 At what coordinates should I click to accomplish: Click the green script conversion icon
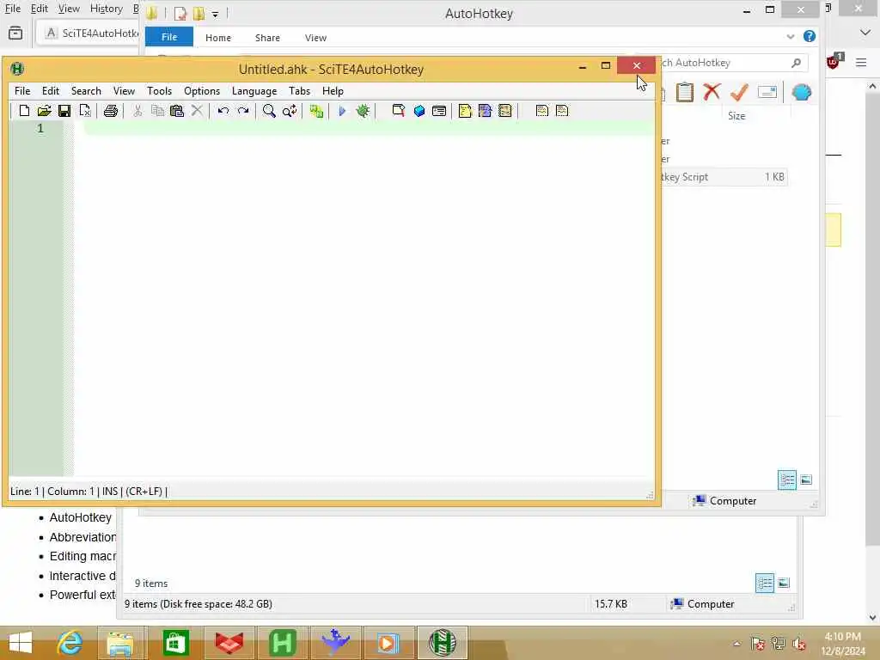[316, 111]
